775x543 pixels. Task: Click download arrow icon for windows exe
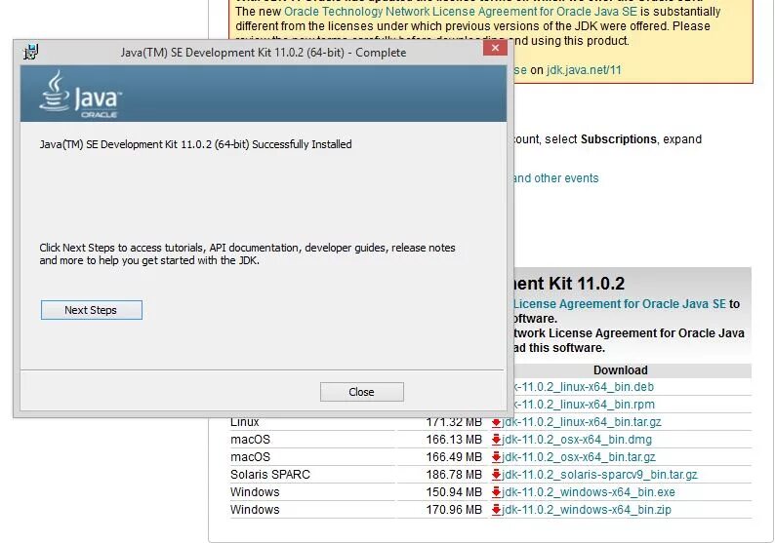(x=496, y=492)
